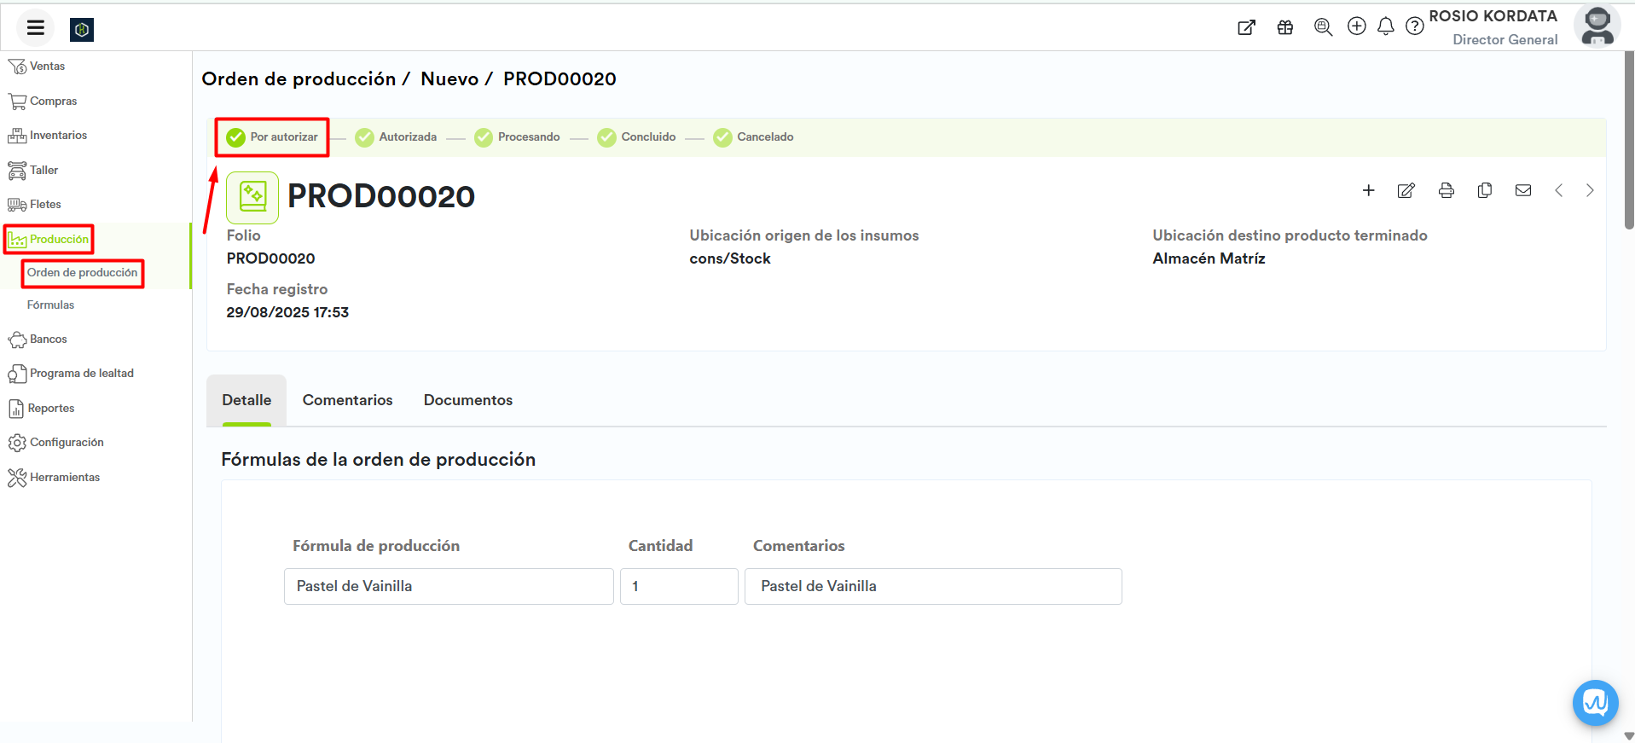
Task: Go to next record with right chevron
Action: pos(1589,190)
